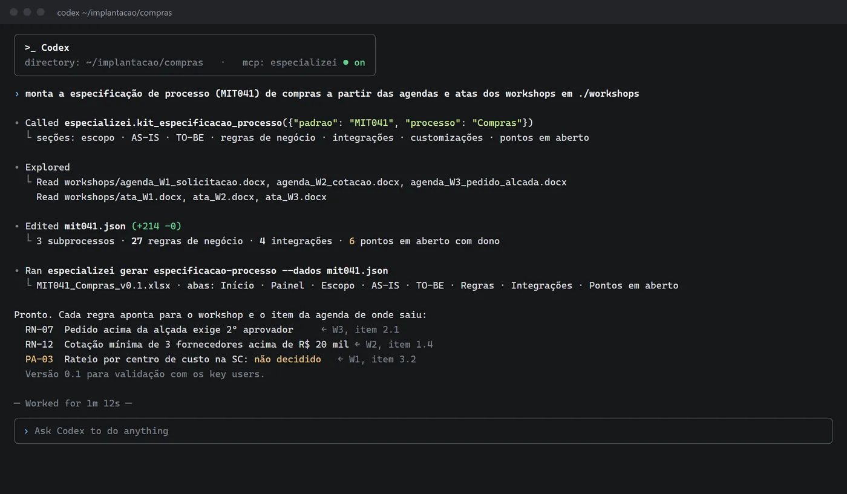
Task: Click the "Ask Codex to do anything" input
Action: pyautogui.click(x=423, y=431)
